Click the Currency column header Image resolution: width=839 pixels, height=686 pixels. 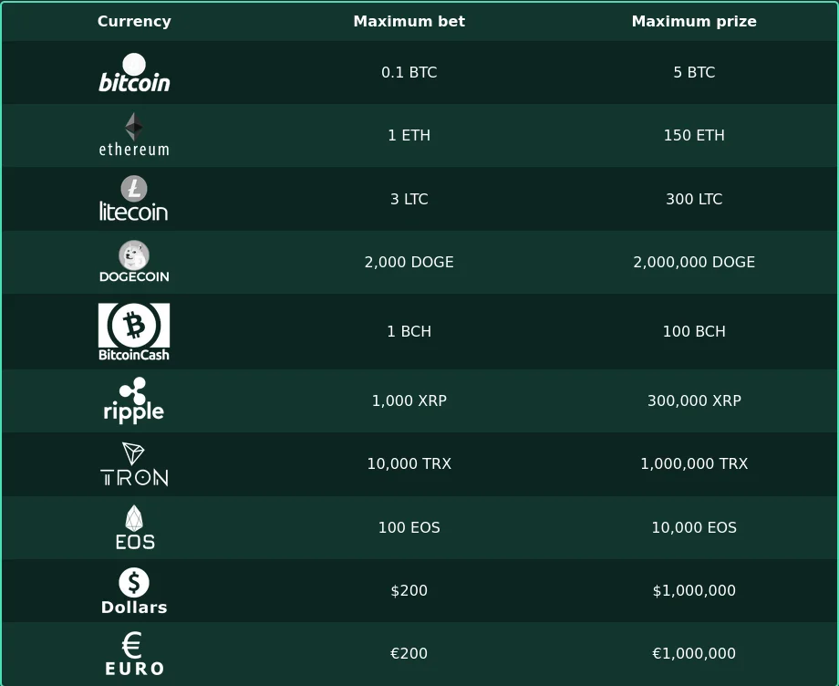[x=134, y=21]
